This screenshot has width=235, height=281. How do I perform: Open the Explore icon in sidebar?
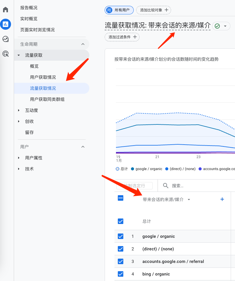6,39
